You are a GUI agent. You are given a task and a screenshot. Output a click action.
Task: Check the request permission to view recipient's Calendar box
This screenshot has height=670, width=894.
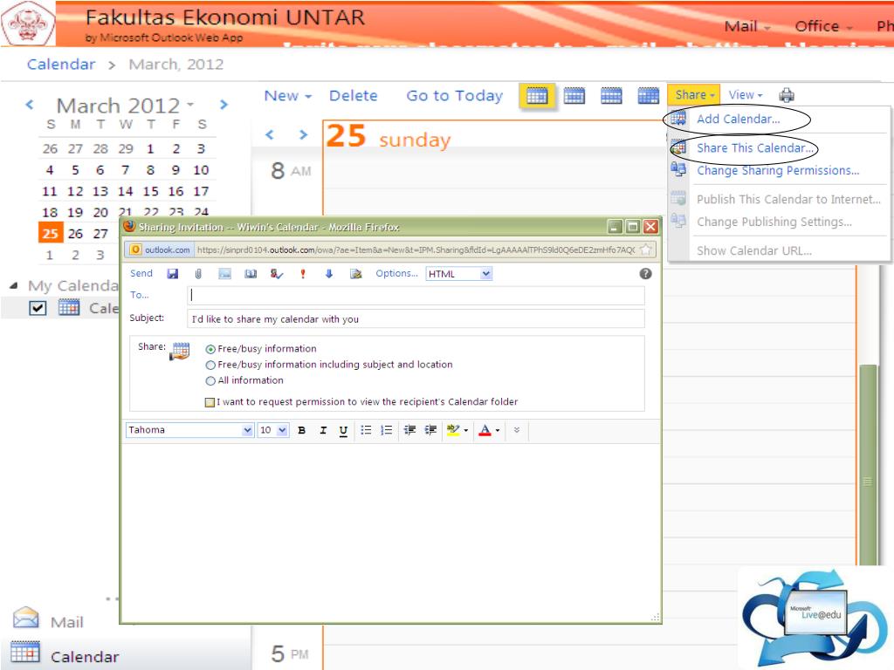pyautogui.click(x=210, y=402)
